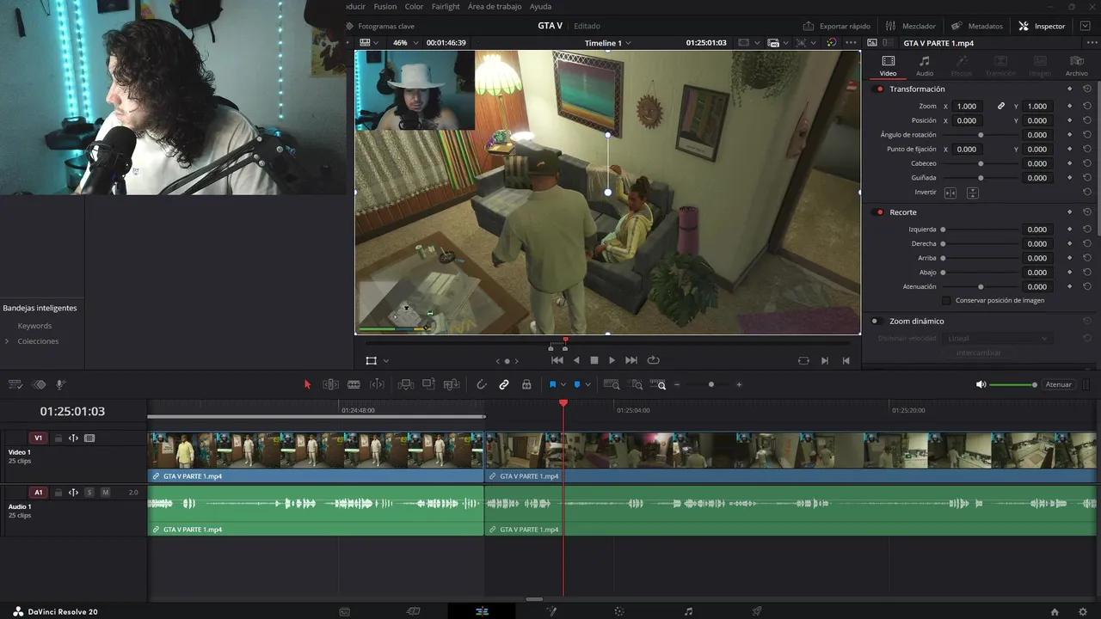
Task: Toggle snapping magnet in timeline toolbar
Action: [x=482, y=384]
